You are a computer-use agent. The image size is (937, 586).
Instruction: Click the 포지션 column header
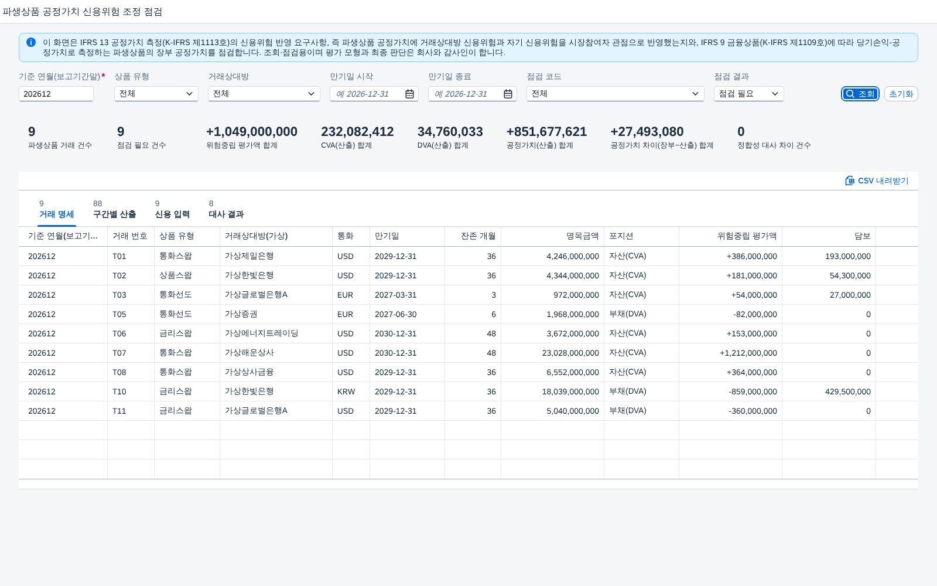point(641,236)
